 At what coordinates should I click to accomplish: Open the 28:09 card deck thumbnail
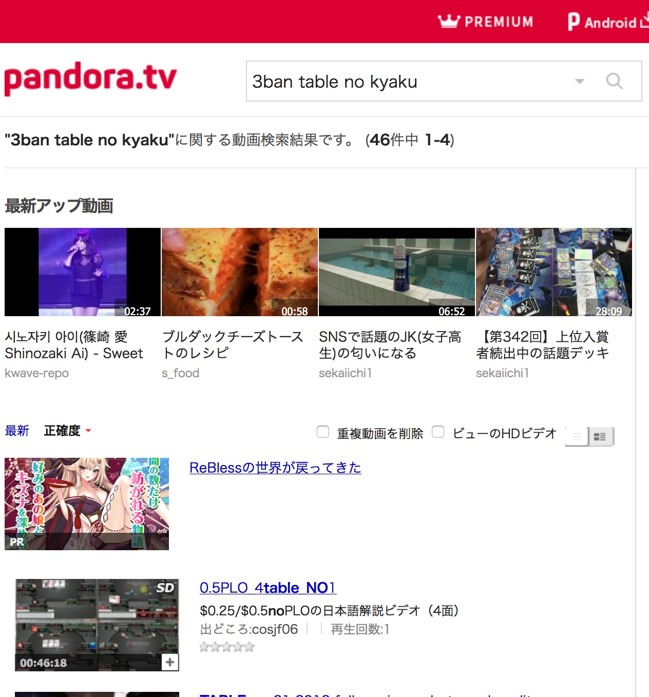point(554,272)
